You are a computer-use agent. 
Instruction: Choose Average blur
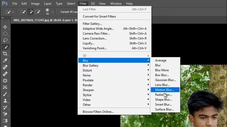click(165, 60)
